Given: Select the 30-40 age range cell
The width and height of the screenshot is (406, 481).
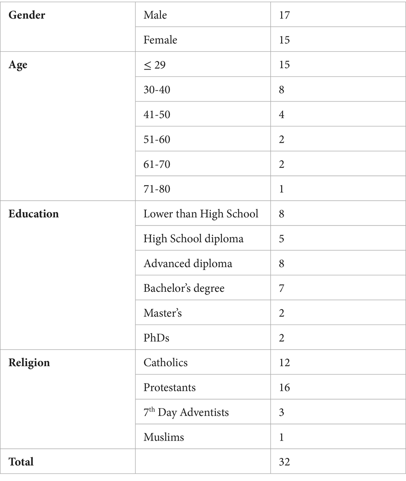Looking at the screenshot, I should 157,90.
